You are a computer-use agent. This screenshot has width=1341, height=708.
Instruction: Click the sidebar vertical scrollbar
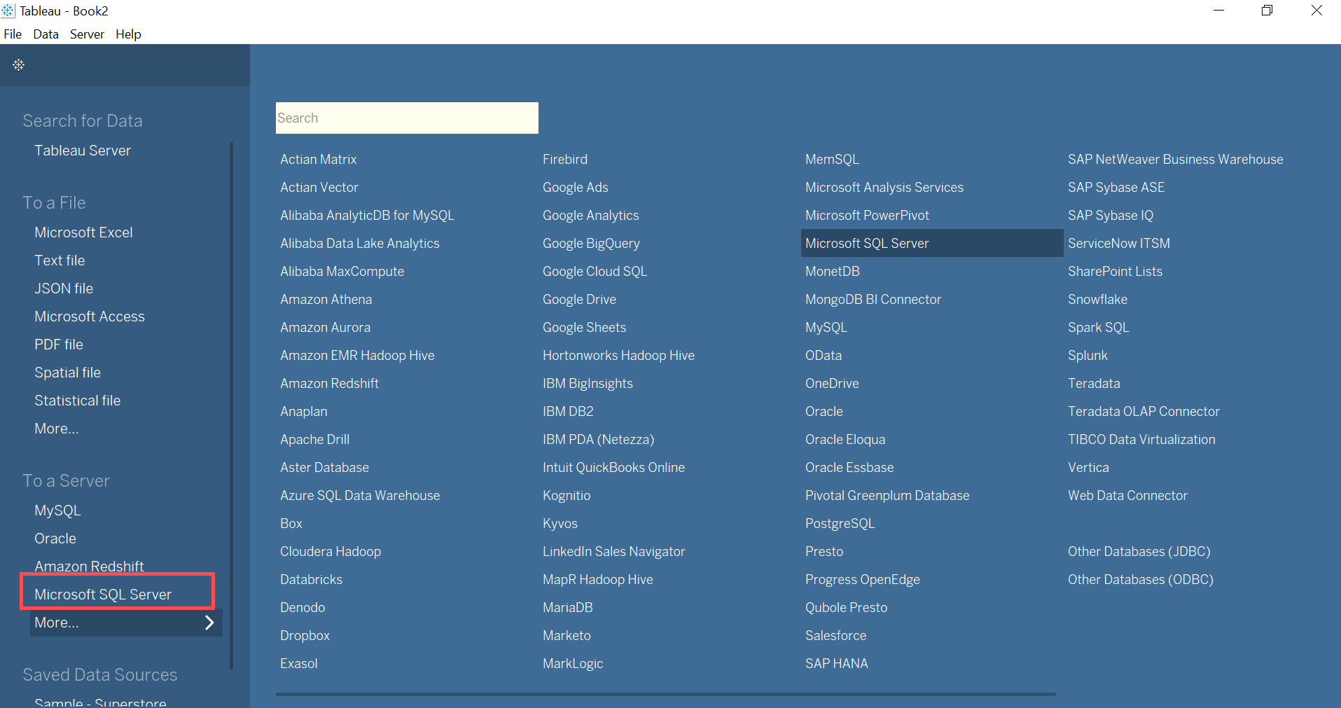pos(231,405)
